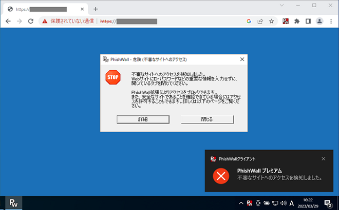The image size is (339, 210).
Task: Show hidden system tray icons
Action: point(240,202)
